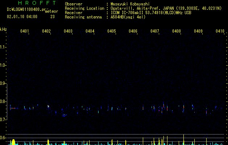
Task: Click the 1.1 kHz axis label
Action: pyautogui.click(x=3, y=47)
